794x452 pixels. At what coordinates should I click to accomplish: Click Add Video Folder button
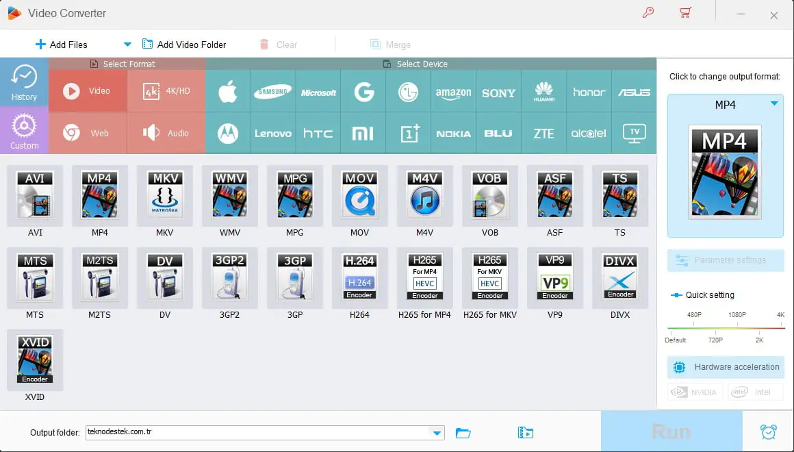(184, 45)
